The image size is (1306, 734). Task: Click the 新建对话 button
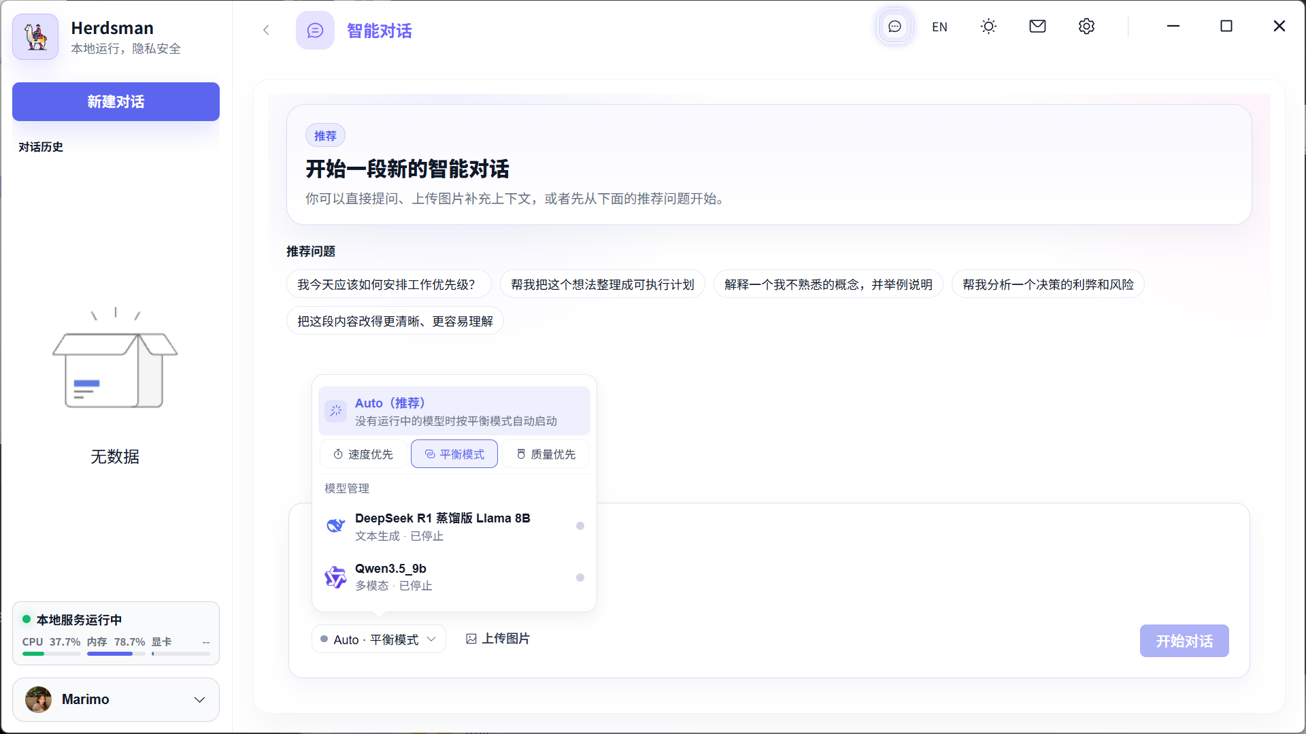pyautogui.click(x=116, y=102)
